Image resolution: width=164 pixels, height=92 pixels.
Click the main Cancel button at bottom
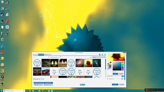point(121,85)
